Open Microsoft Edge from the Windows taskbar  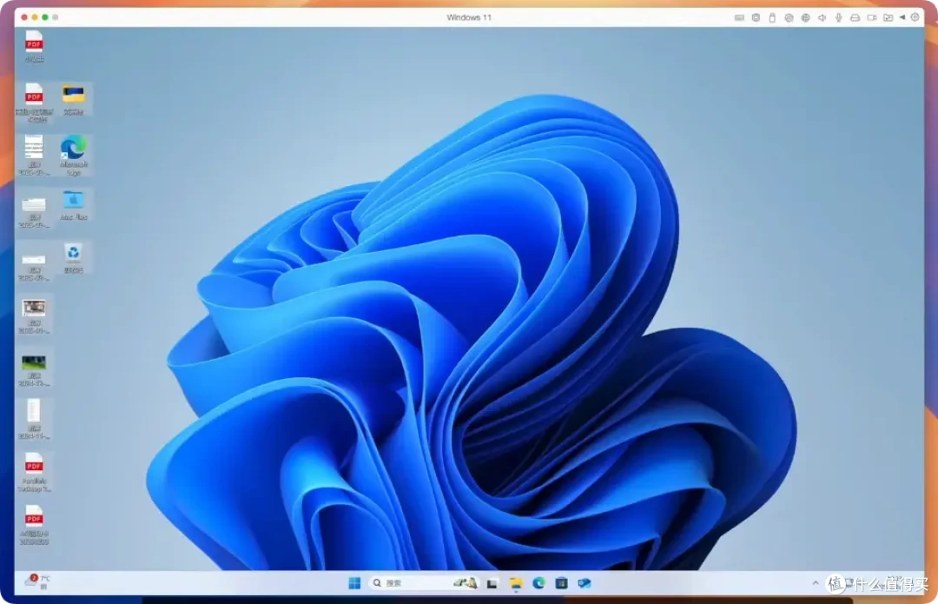(538, 583)
